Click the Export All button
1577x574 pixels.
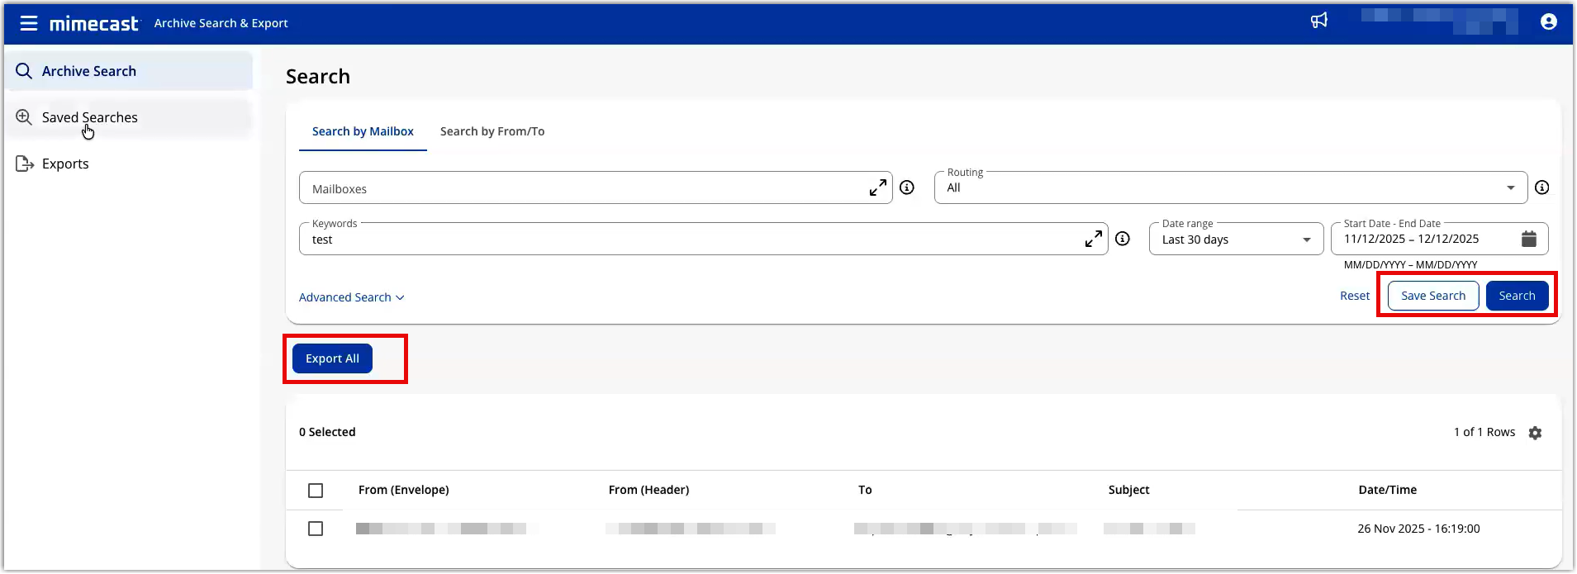click(x=332, y=358)
